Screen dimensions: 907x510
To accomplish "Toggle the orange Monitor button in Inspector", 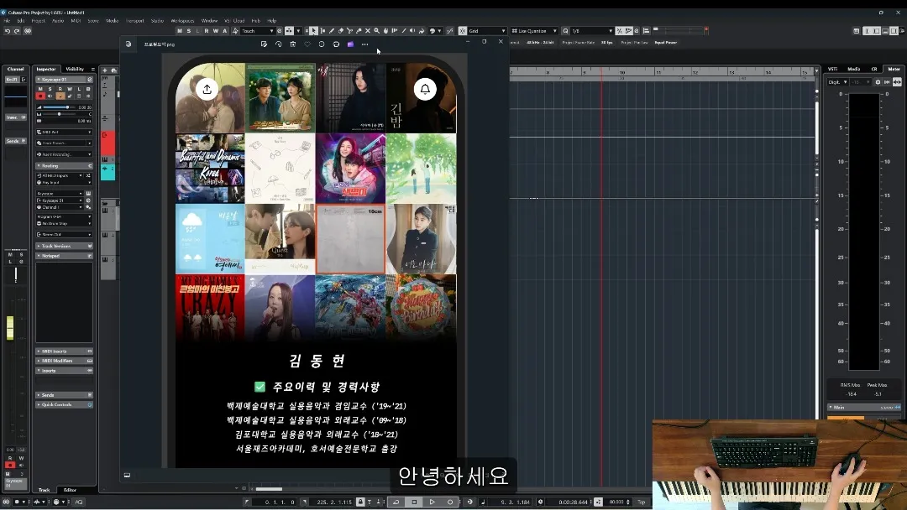I will (60, 96).
